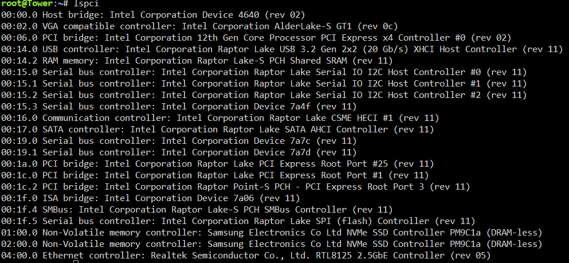
Task: Click the PCI Express Root Port #25 line
Action: pos(218,164)
